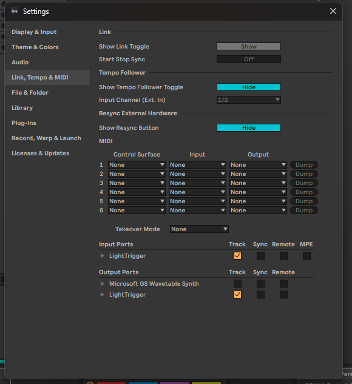Open Control Surface dropdown for row 4
The height and width of the screenshot is (384, 352).
click(137, 192)
